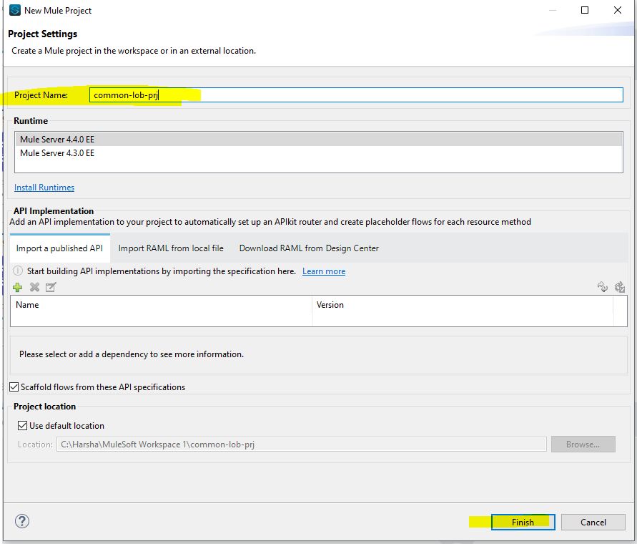
Task: Switch to Import a published API tab
Action: [60, 248]
